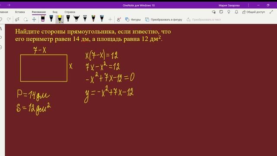277x156 pixels.
Task: Click Преобразовать в фигуру button
Action: point(164,19)
